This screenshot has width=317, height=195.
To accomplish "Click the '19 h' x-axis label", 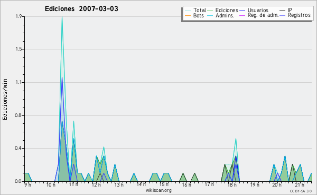I will [255, 184].
